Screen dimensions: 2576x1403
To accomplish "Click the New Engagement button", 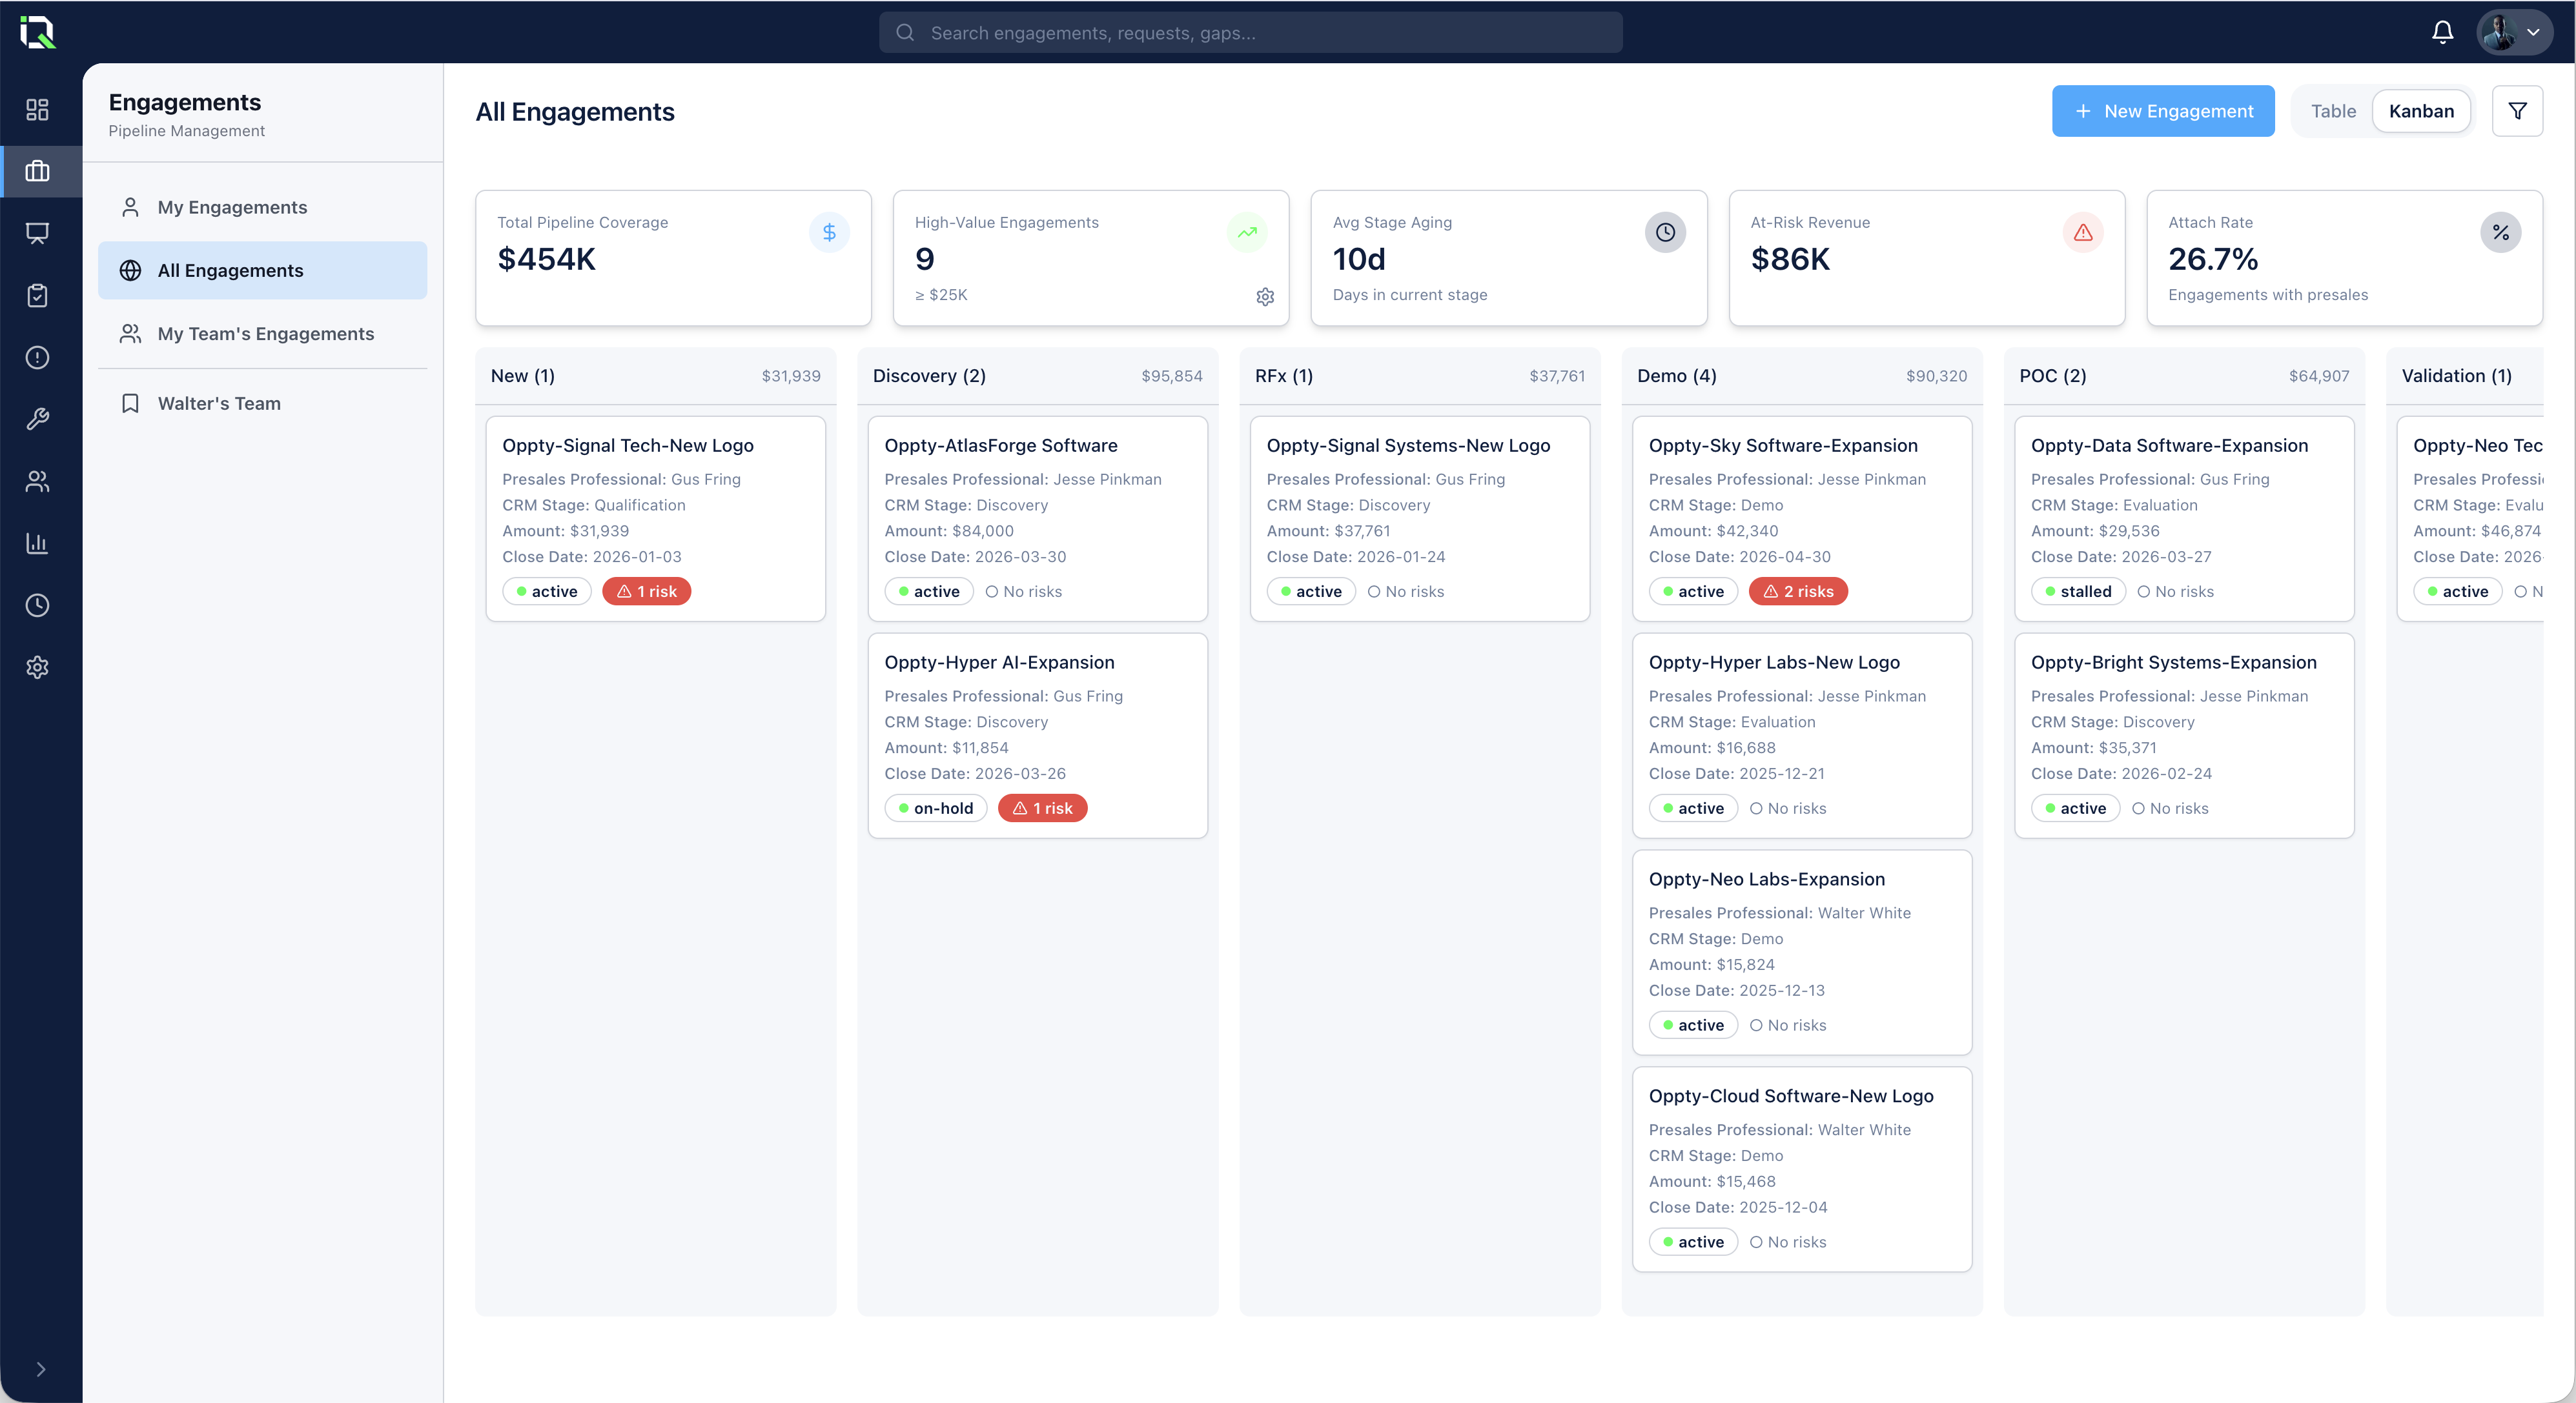I will click(x=2162, y=111).
